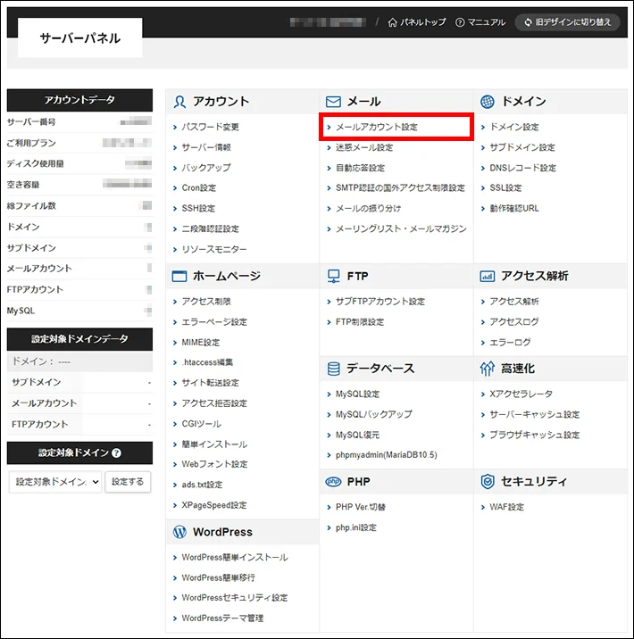Open メールアカウント設定
634x639 pixels.
376,127
